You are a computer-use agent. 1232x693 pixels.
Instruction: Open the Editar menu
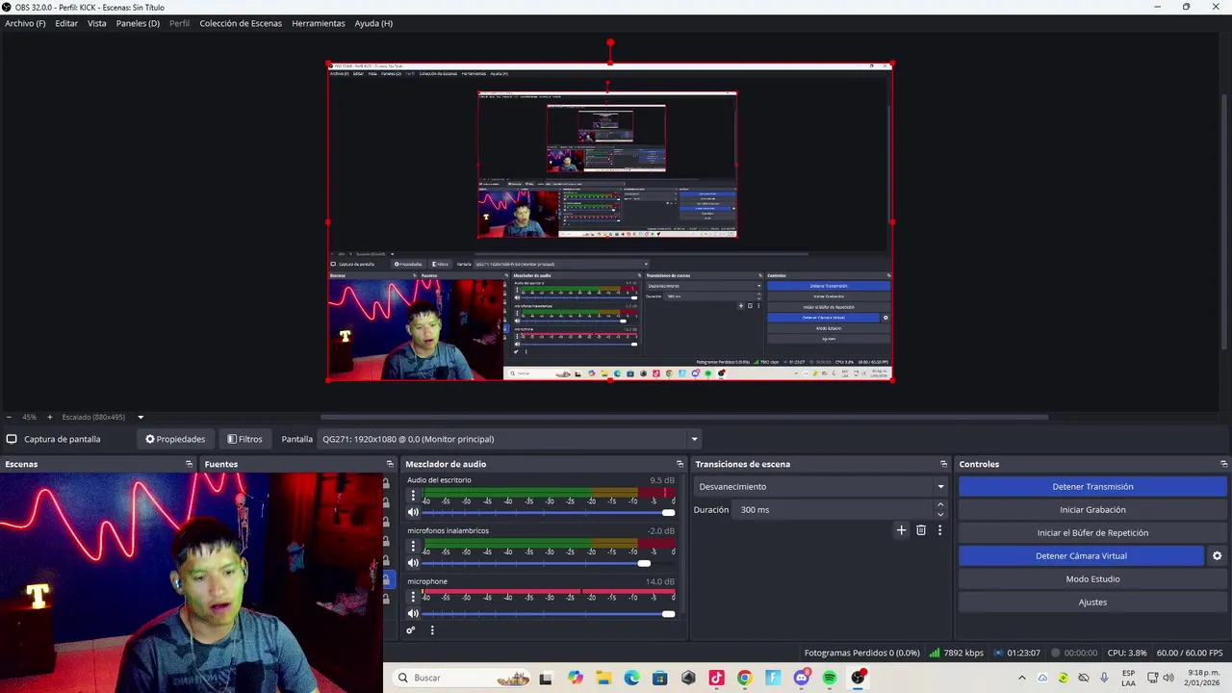[66, 23]
